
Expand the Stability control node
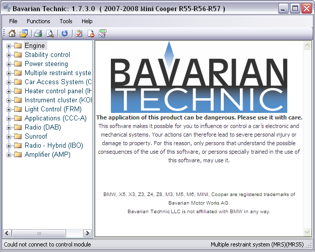point(9,55)
